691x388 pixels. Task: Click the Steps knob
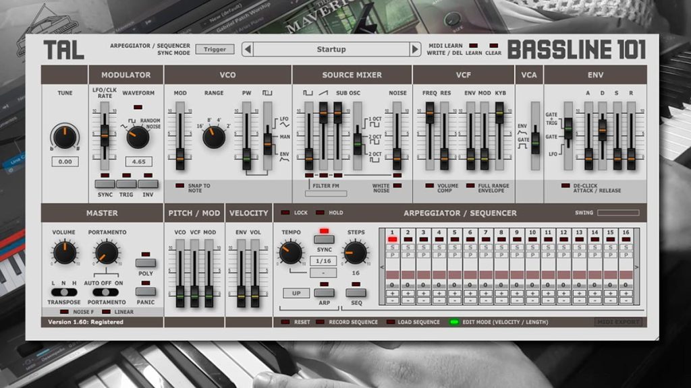tap(355, 253)
